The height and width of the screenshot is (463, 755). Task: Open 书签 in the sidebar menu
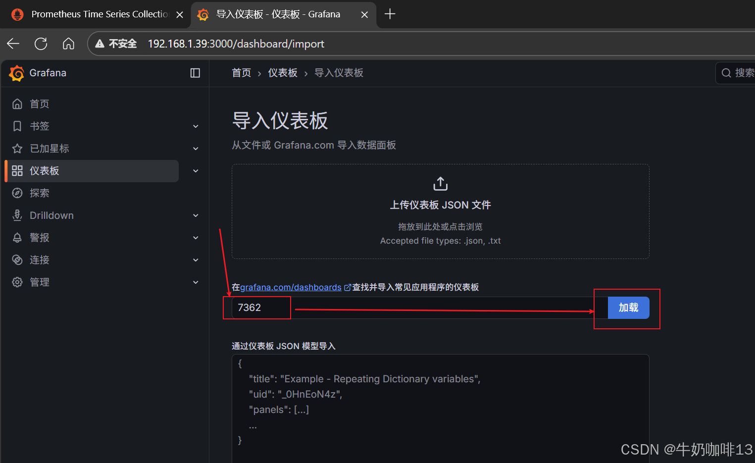(x=40, y=126)
